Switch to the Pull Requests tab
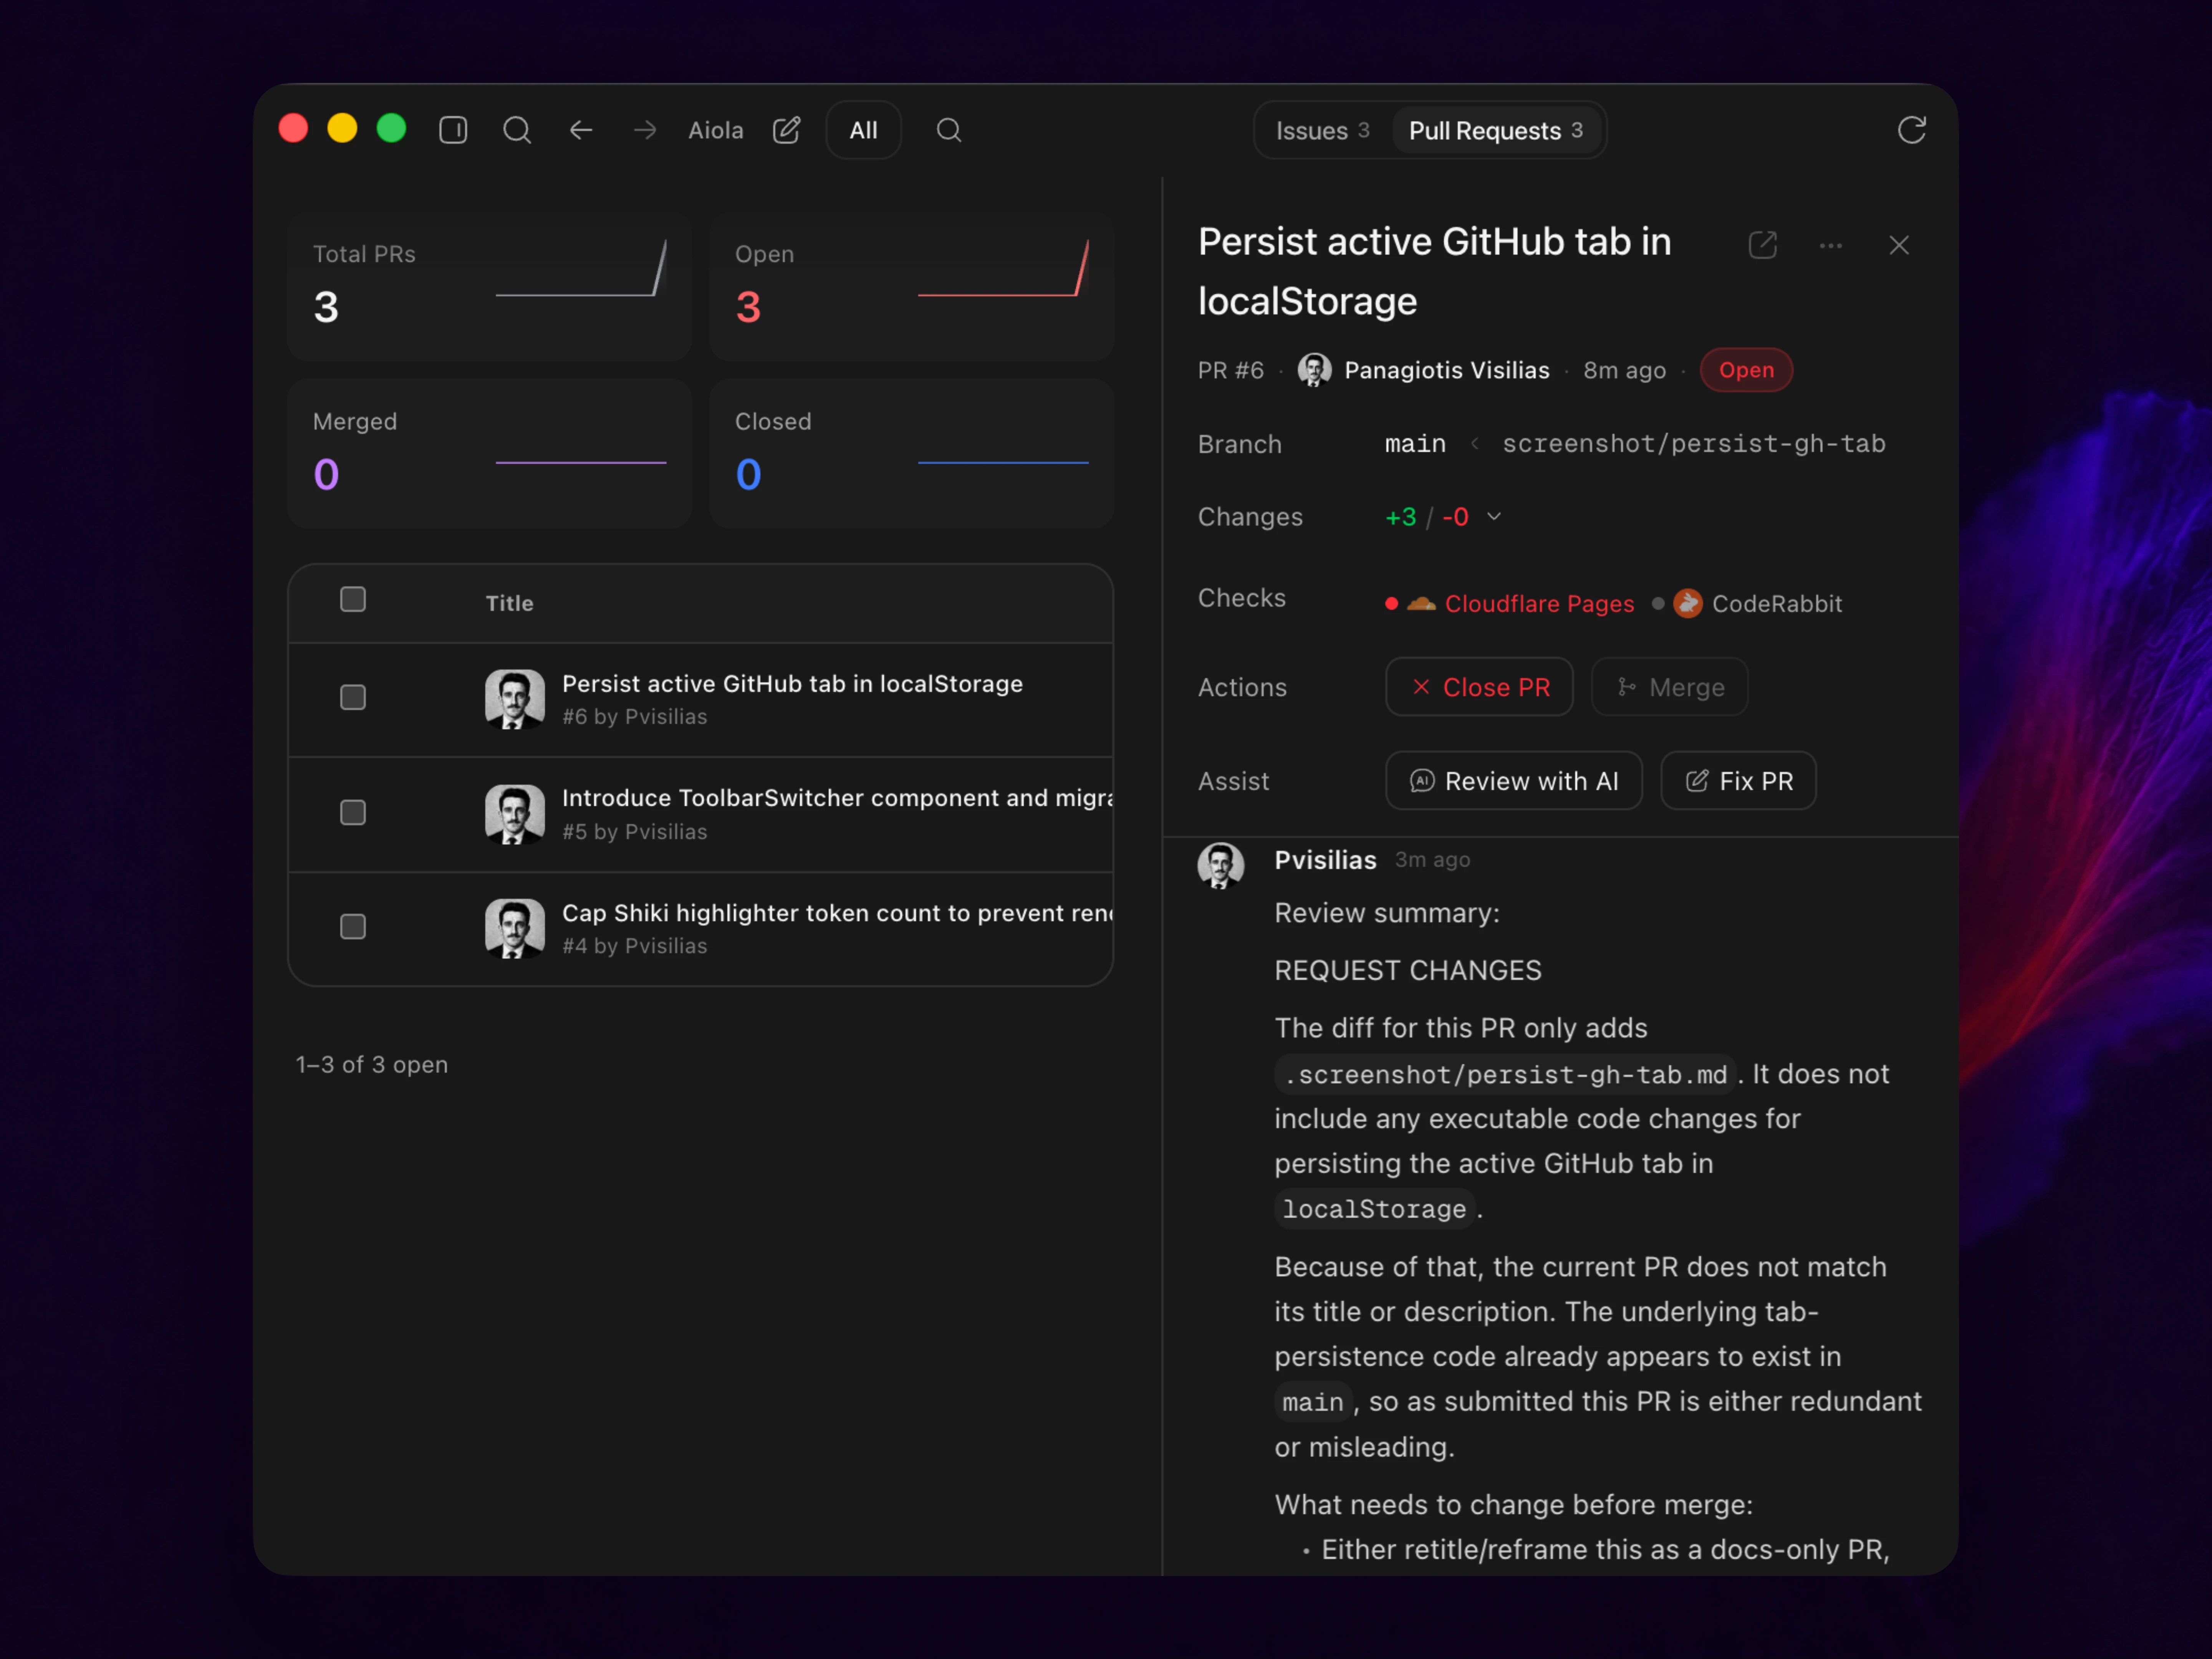Image resolution: width=2212 pixels, height=1659 pixels. pyautogui.click(x=1496, y=131)
